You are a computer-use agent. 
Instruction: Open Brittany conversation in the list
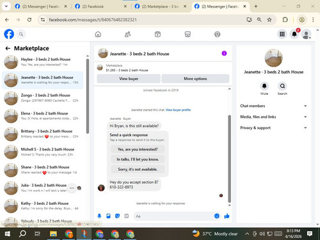click(x=43, y=134)
